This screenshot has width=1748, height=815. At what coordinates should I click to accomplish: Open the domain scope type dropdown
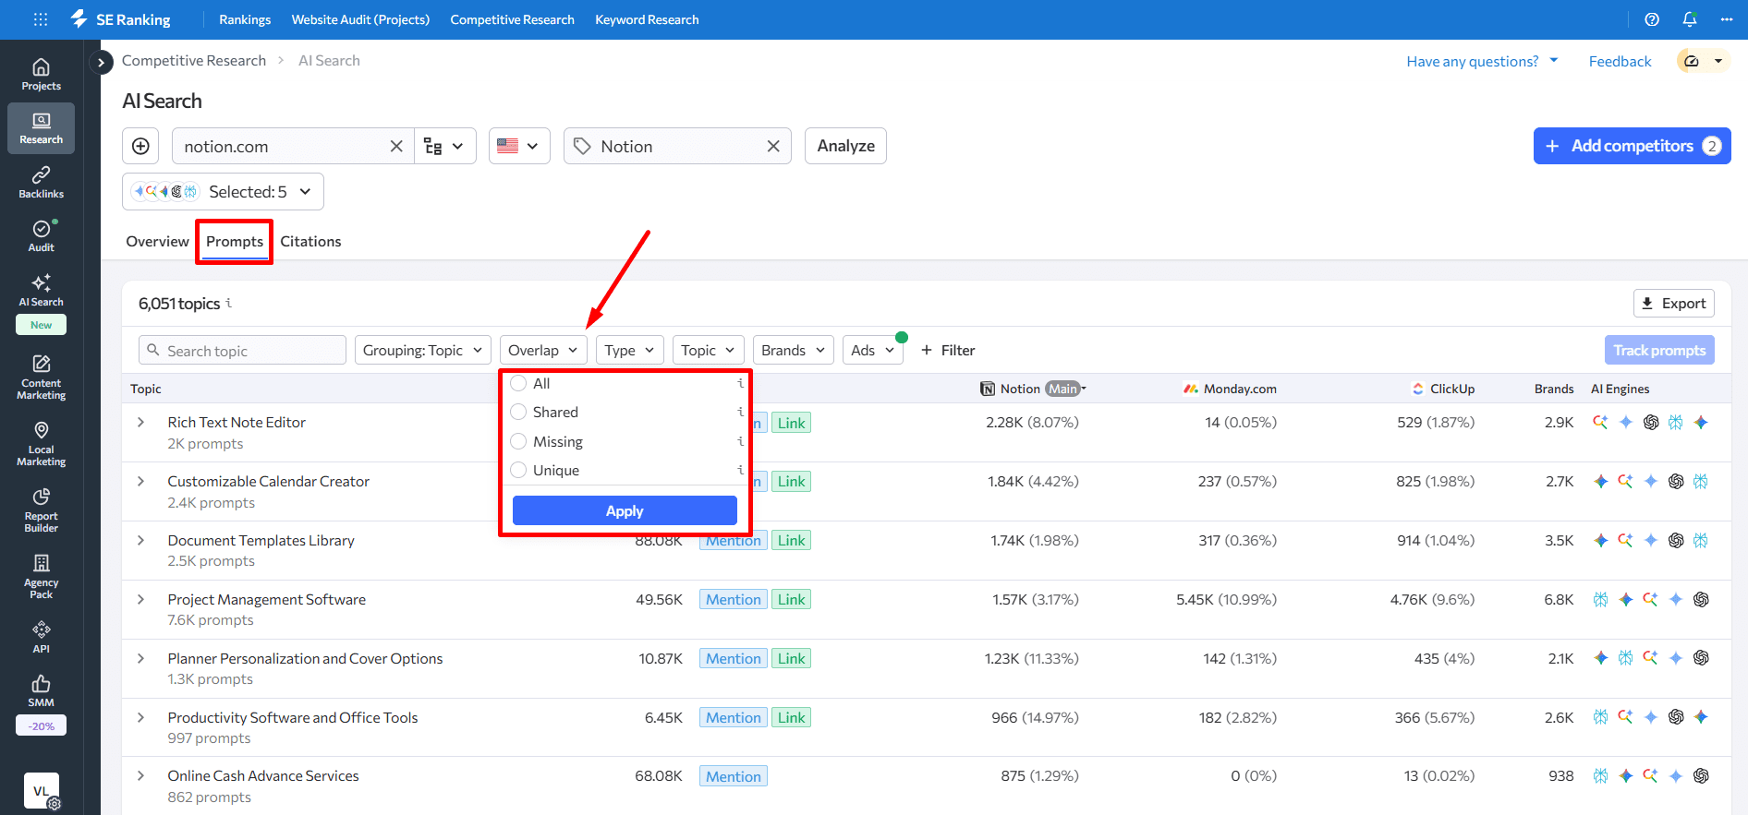point(444,146)
